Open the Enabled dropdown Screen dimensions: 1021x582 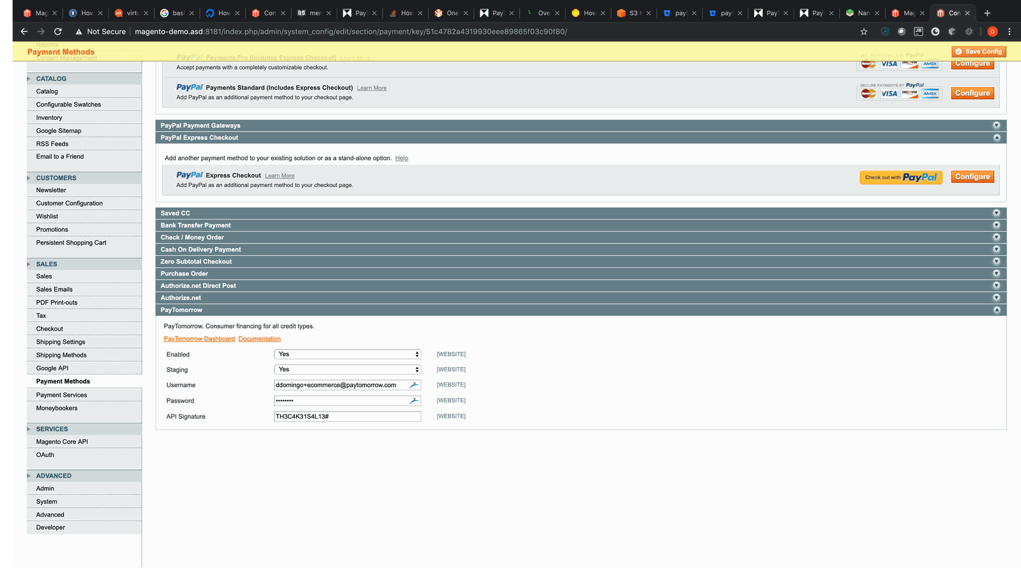tap(347, 354)
